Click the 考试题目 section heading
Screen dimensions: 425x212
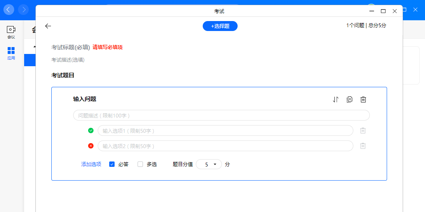point(63,75)
